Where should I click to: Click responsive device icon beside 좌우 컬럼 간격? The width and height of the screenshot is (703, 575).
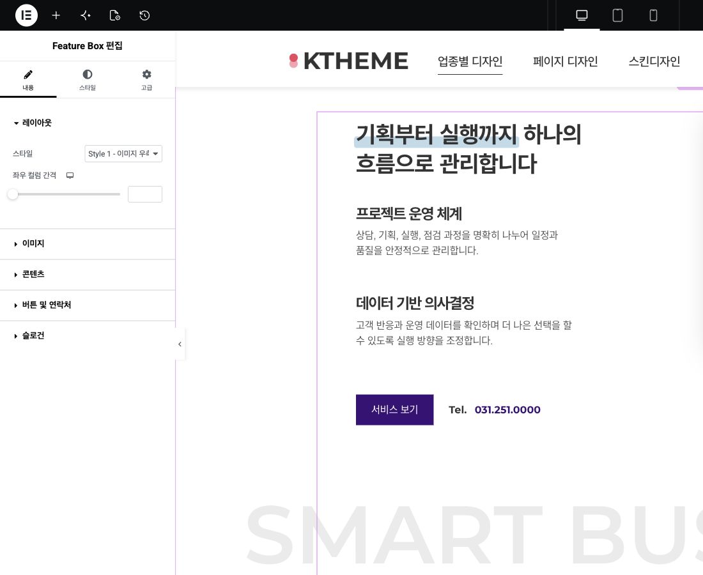coord(70,175)
